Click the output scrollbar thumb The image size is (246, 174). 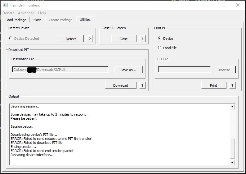coord(232,148)
